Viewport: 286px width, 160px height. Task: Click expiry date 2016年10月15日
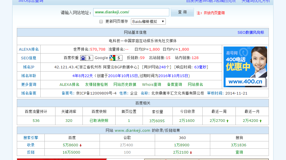[x=173, y=76]
